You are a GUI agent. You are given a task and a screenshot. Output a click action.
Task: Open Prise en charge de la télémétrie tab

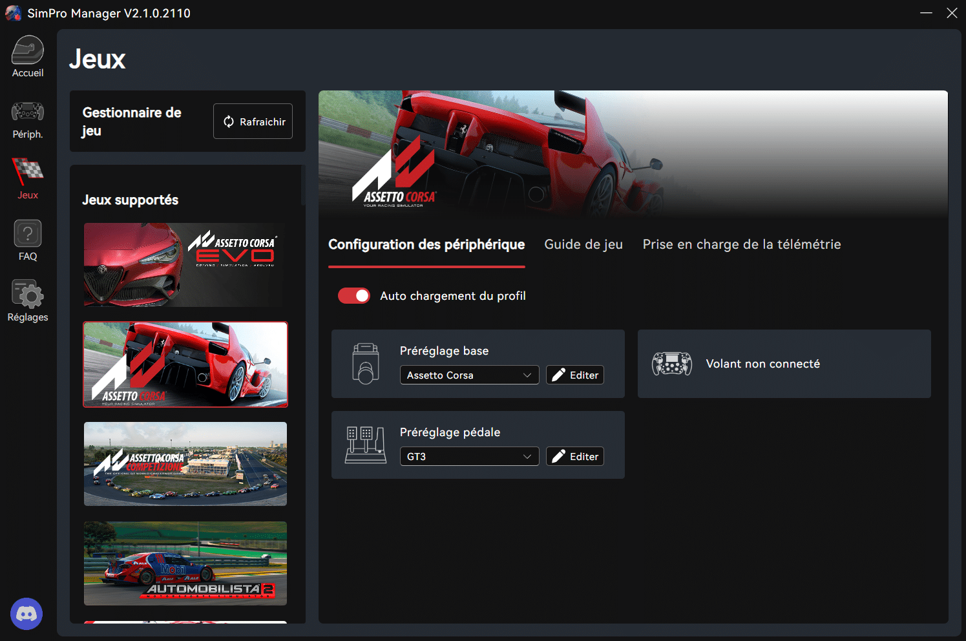coord(742,244)
